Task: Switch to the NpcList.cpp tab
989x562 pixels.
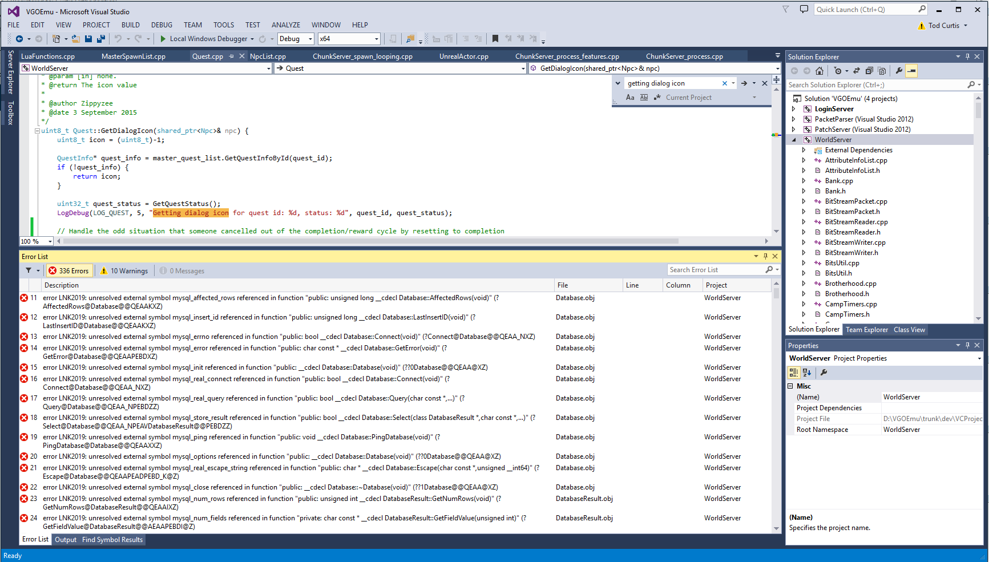Action: (268, 56)
